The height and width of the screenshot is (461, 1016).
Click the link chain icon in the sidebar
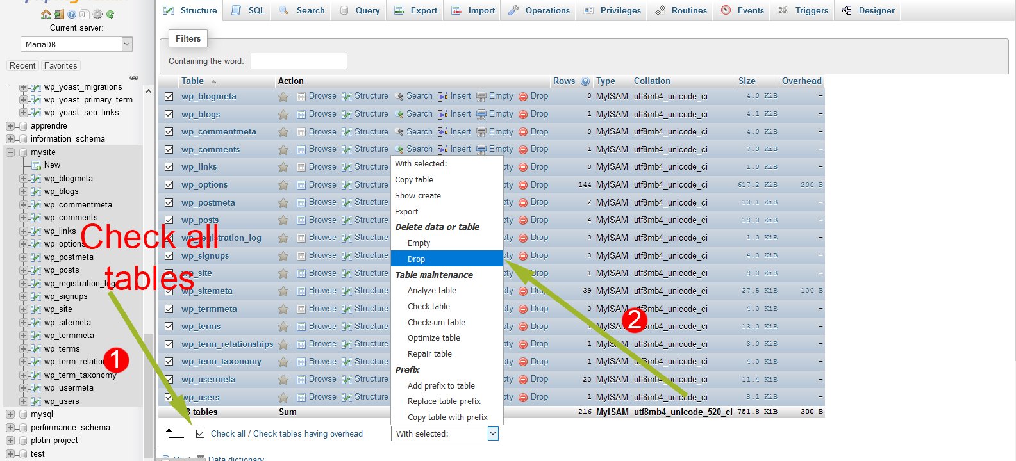click(134, 77)
